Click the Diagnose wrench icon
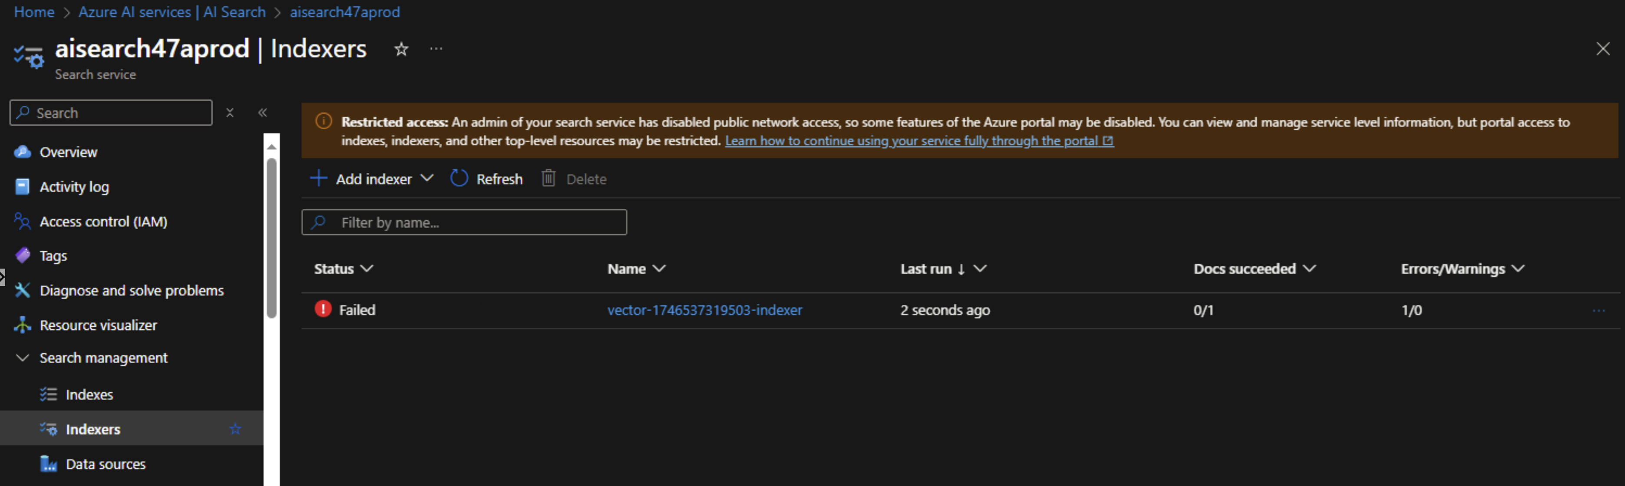This screenshot has height=486, width=1625. pyautogui.click(x=23, y=290)
